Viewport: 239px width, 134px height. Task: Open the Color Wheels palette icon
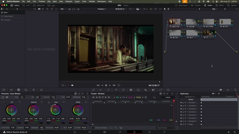tap(19, 90)
